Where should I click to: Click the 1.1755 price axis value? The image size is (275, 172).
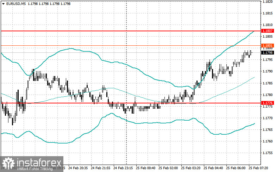268,153
